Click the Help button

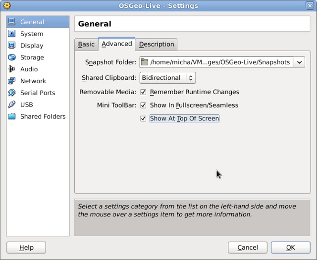[x=26, y=248]
